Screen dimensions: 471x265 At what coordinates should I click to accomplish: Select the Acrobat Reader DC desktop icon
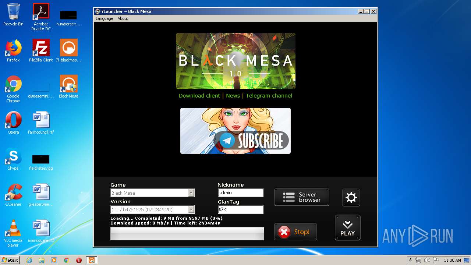point(41,17)
